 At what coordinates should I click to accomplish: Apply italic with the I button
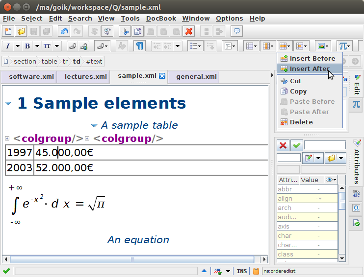(x=8, y=46)
